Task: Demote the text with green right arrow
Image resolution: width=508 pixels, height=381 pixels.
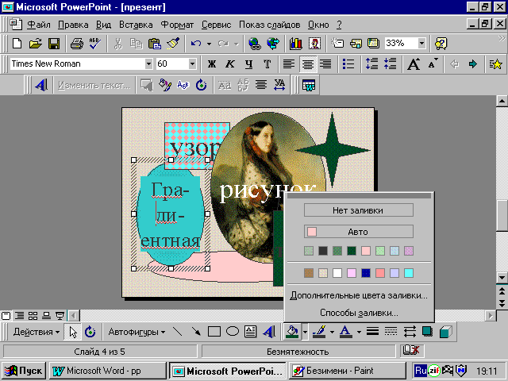Action: pyautogui.click(x=473, y=63)
